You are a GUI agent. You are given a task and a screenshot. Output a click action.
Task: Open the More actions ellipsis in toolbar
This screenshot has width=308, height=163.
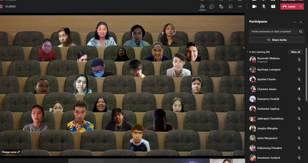click(x=240, y=6)
